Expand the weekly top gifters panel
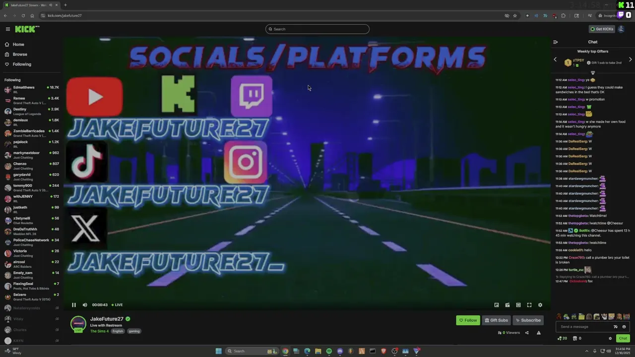Screen dimensions: 635x357 pos(593,73)
